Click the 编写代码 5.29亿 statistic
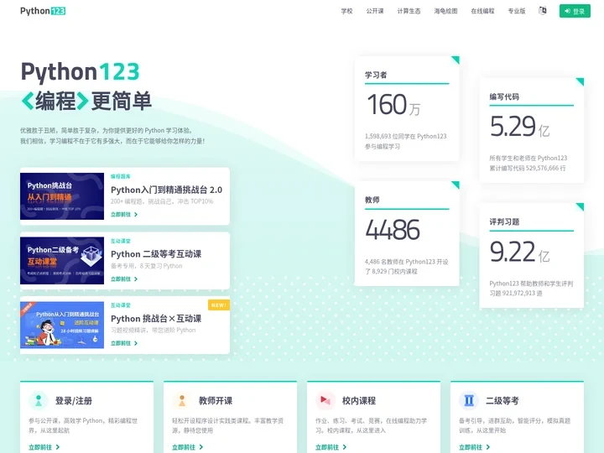Image resolution: width=604 pixels, height=453 pixels. 532,130
